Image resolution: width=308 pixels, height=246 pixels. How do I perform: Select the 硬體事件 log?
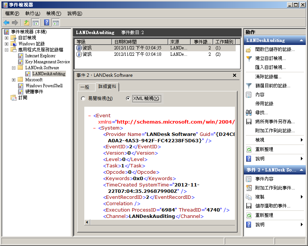click(34, 92)
